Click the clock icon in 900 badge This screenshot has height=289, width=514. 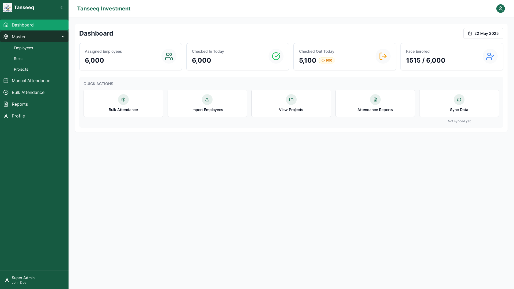coord(323,60)
